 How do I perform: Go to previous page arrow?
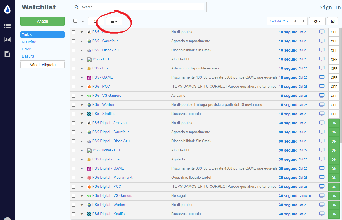click(295, 21)
